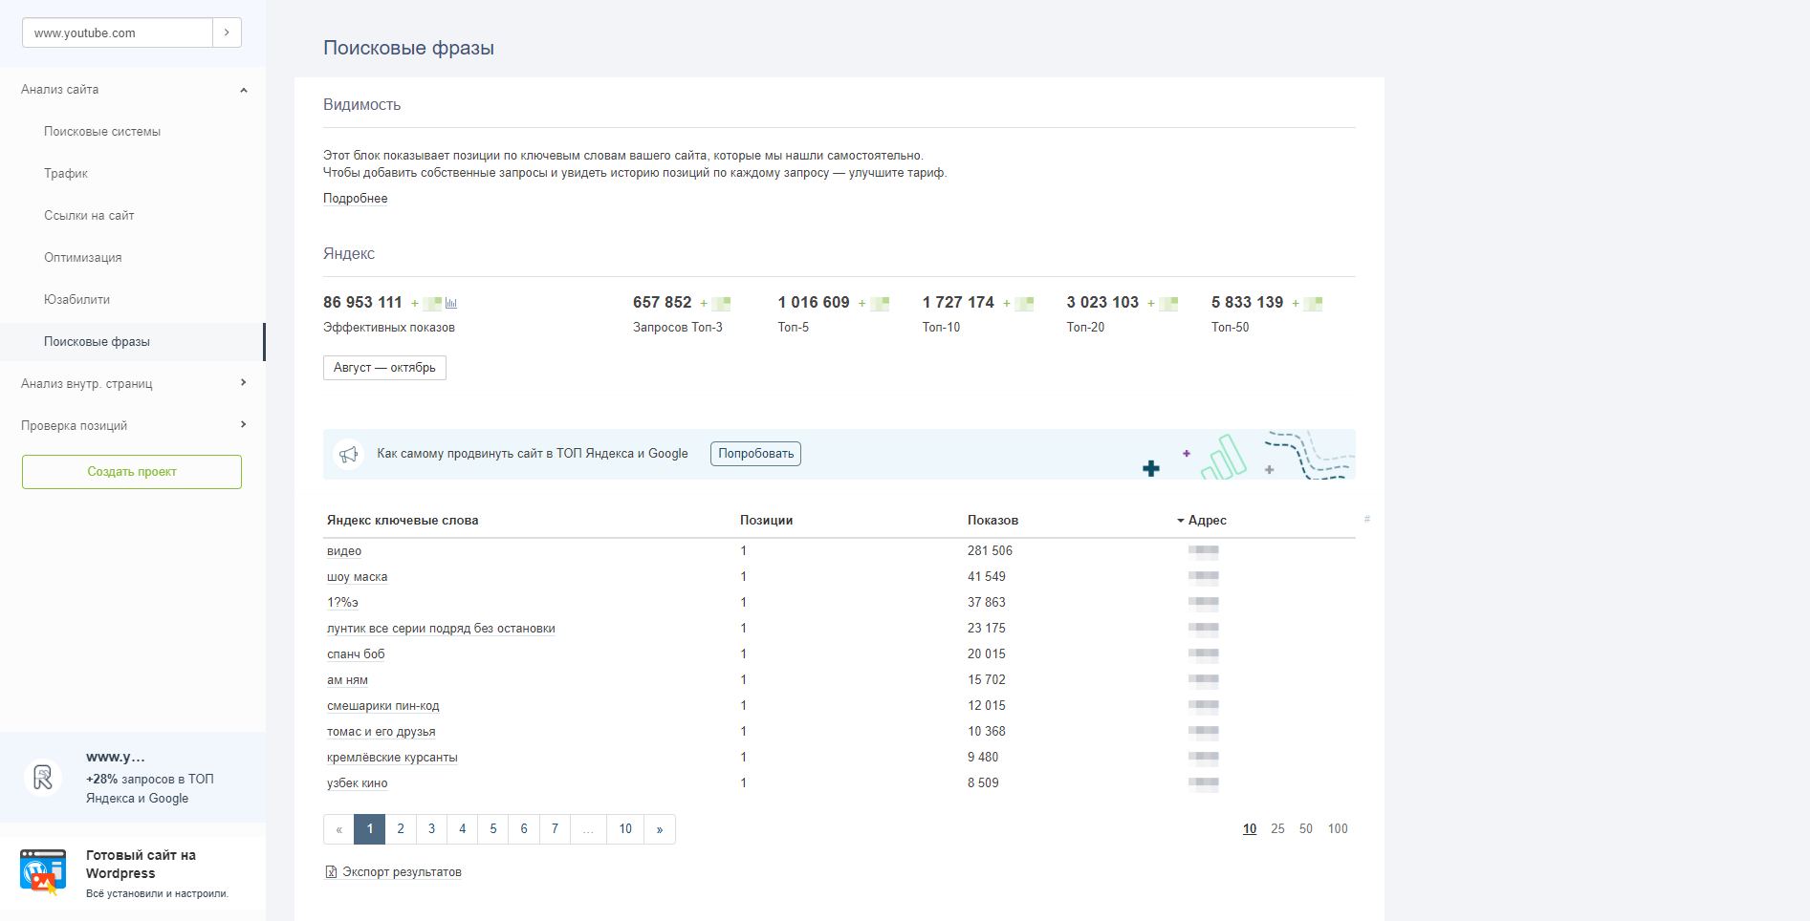Show 10 rows per page

1250,829
